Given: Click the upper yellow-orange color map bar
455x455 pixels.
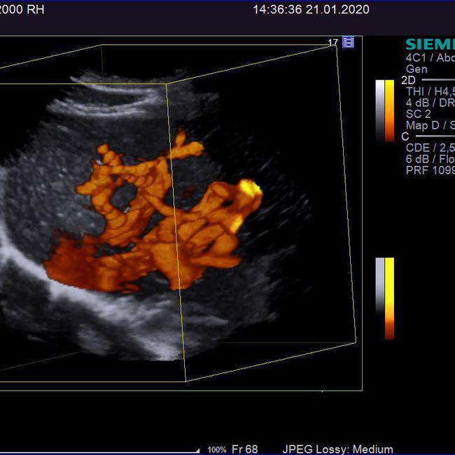Looking at the screenshot, I should click(x=389, y=110).
